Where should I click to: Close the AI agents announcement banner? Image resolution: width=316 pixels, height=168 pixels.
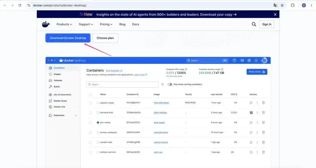[275, 15]
